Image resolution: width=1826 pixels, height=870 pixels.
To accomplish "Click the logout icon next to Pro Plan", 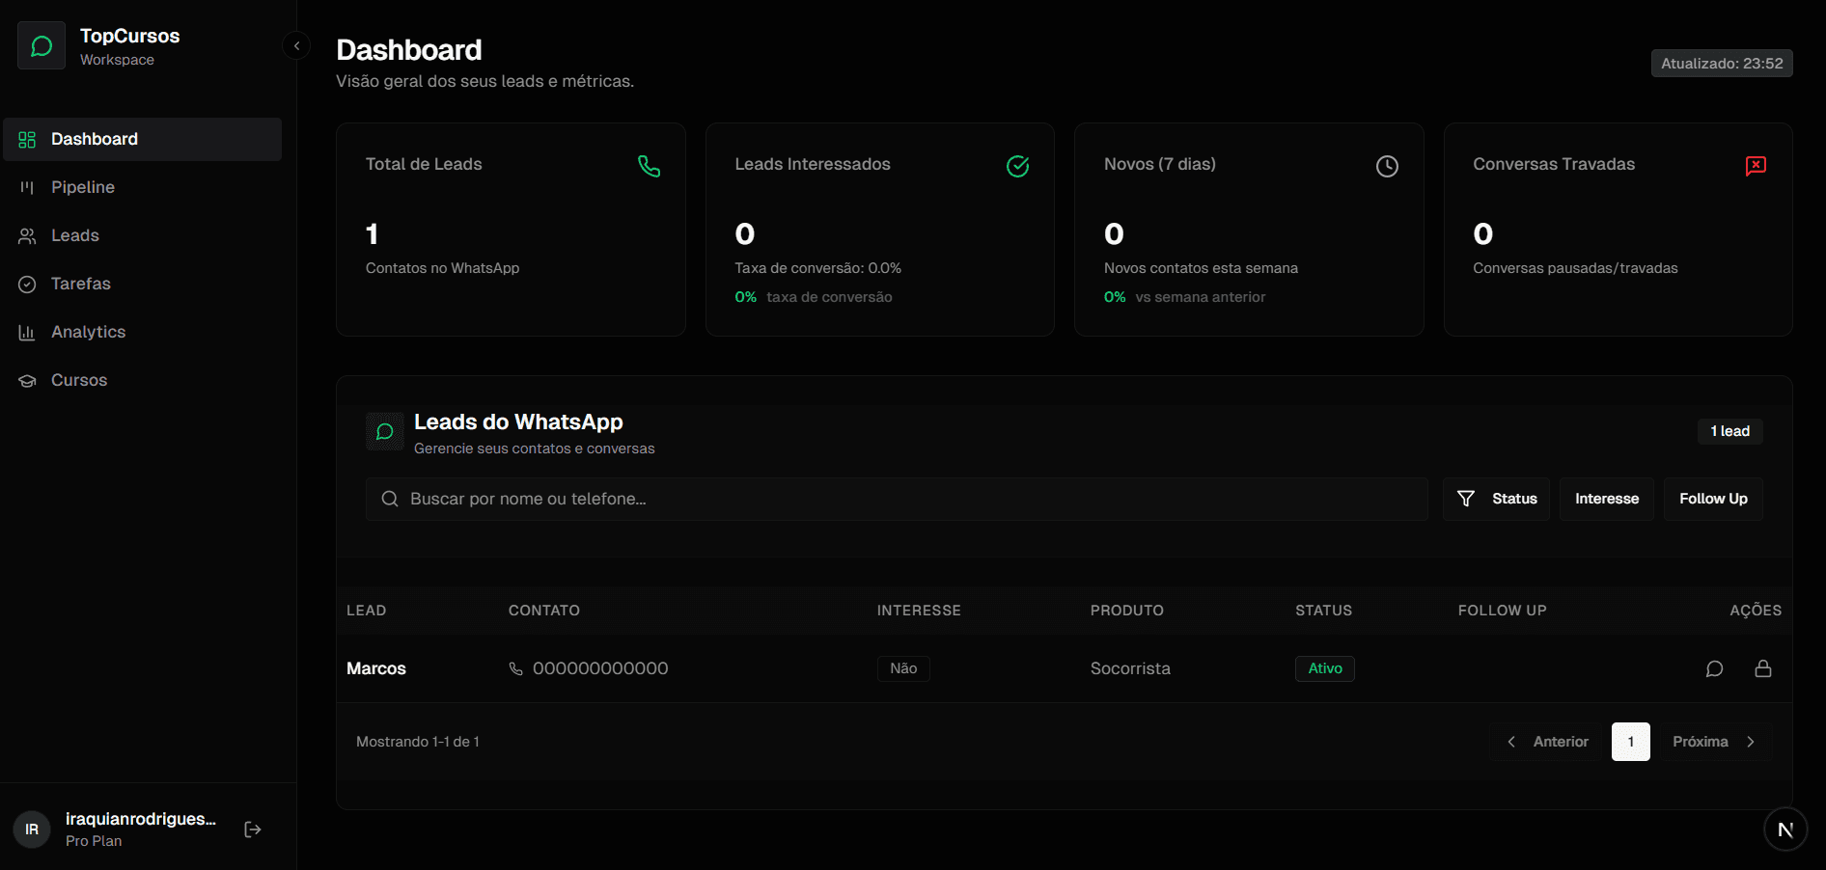I will point(252,829).
